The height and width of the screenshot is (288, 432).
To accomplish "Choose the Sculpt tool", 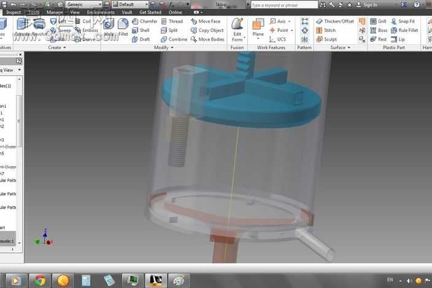I will tap(326, 39).
